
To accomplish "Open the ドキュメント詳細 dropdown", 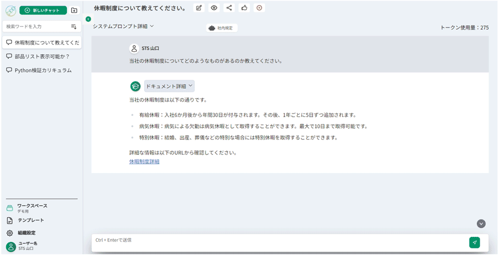I will 169,86.
